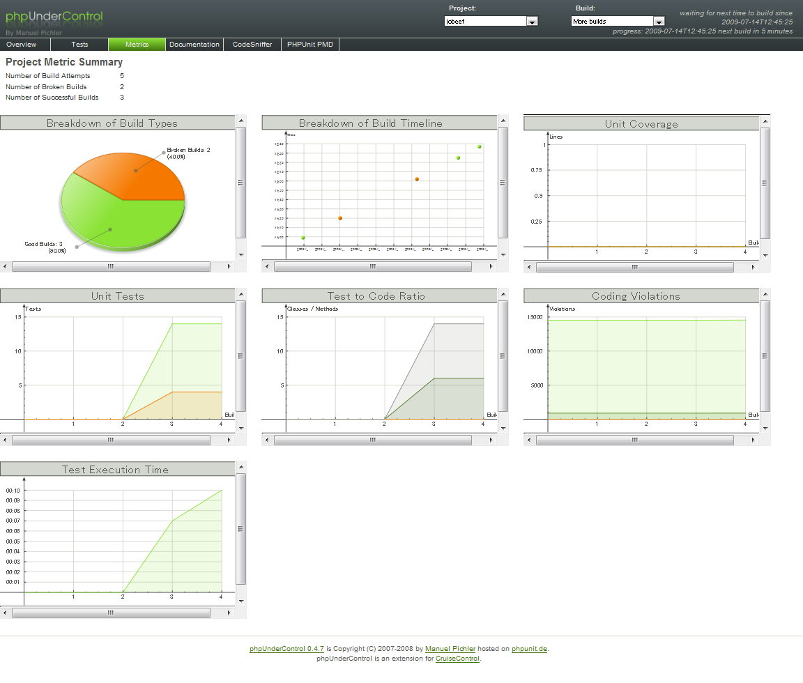This screenshot has height=683, width=803.
Task: Click the Unit Coverage vertical scrollbar thumb
Action: 765,183
